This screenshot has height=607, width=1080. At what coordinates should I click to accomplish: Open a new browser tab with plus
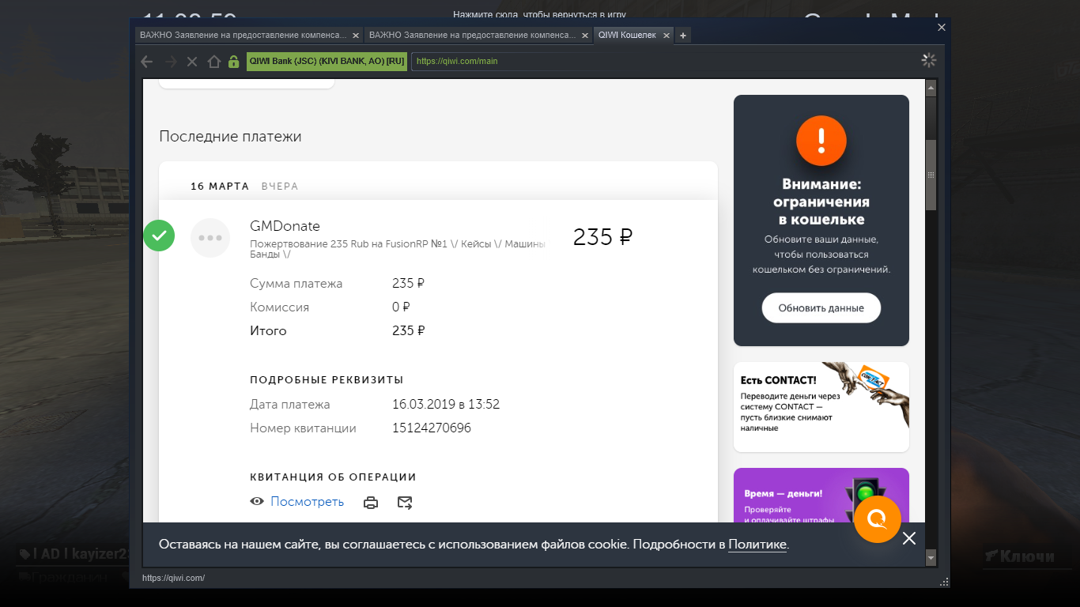pyautogui.click(x=683, y=35)
